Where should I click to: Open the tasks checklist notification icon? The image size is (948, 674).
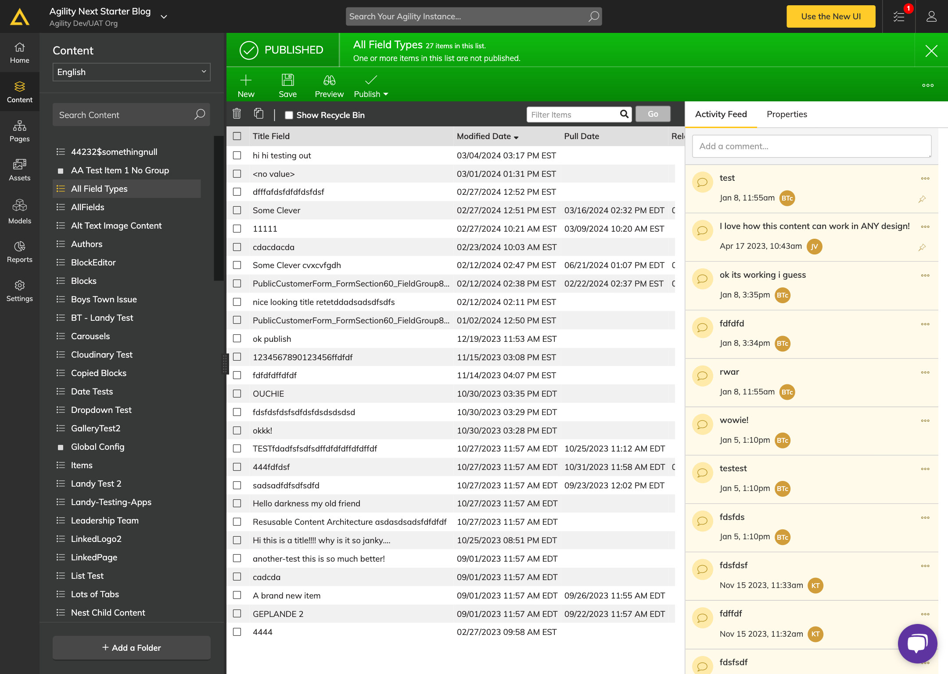[x=899, y=17]
